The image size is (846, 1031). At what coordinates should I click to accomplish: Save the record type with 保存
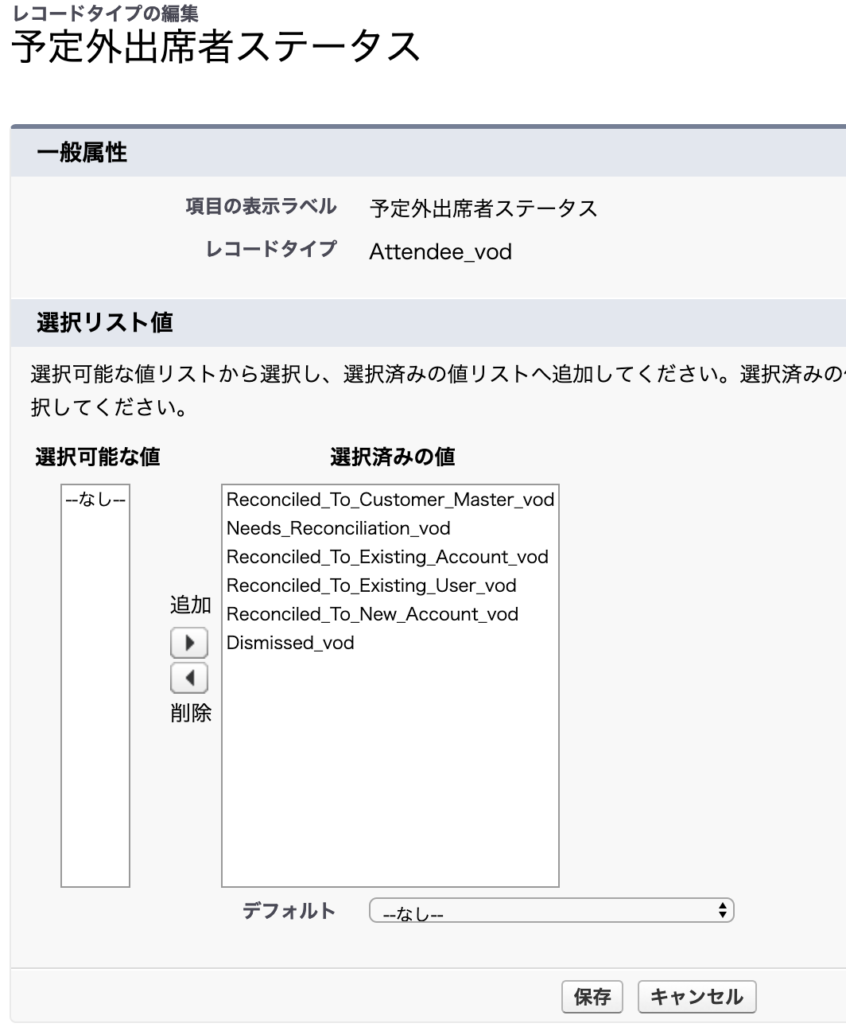click(x=592, y=997)
